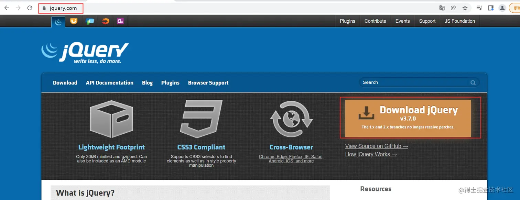The image size is (520, 200).
Task: Click the 30kB minified and gzipped text
Action: [111, 159]
